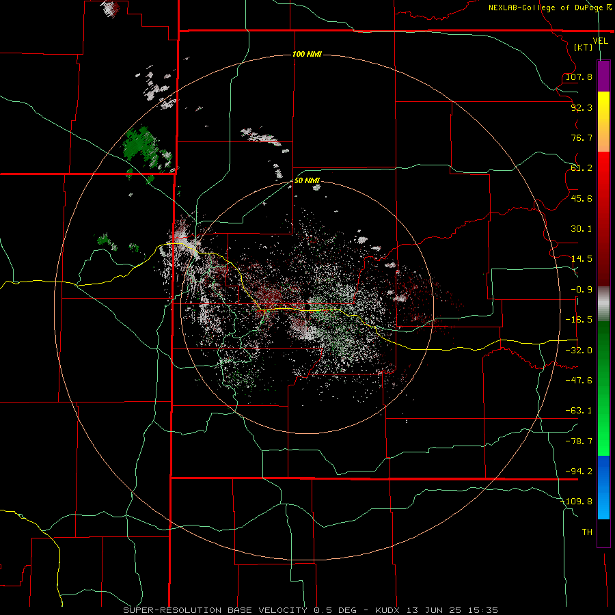
Task: Pick the purple segment of the velocity scale
Action: tap(603, 76)
